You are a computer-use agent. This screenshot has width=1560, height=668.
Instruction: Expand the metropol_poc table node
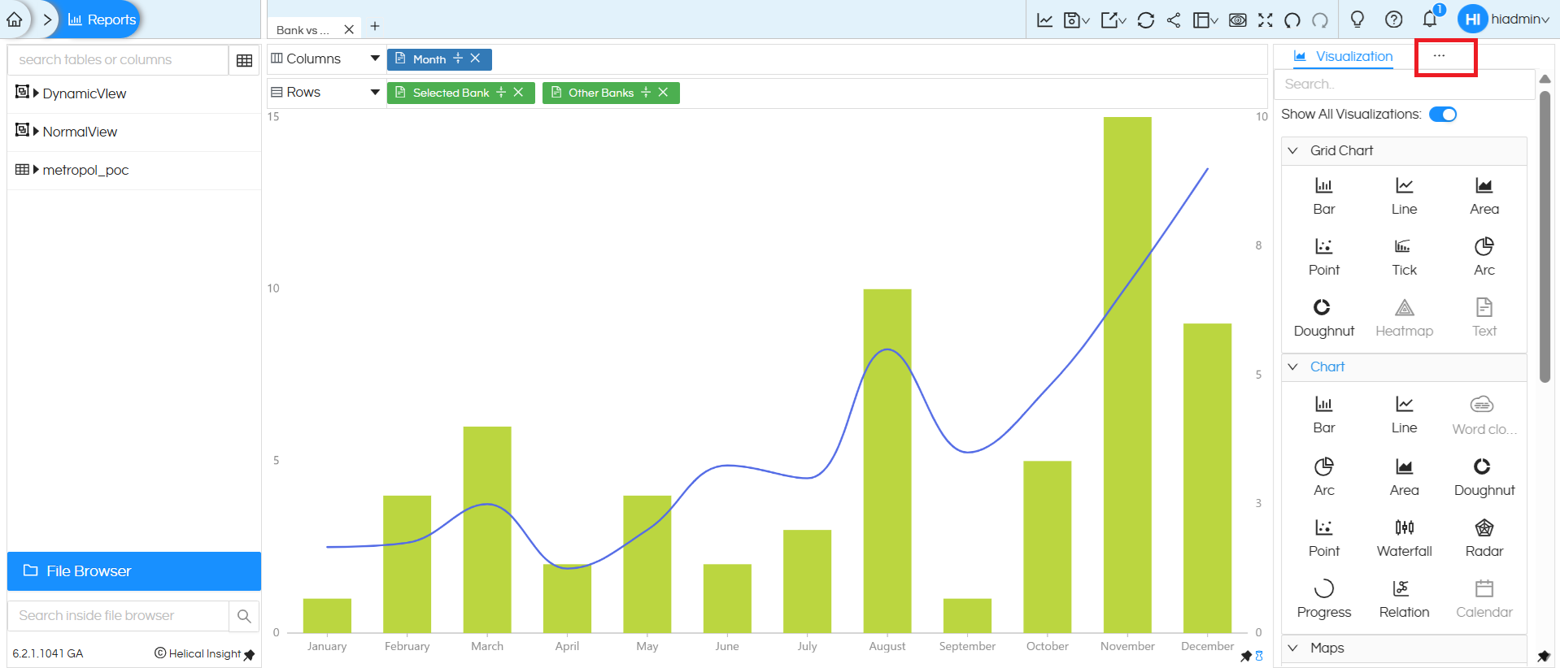pyautogui.click(x=36, y=170)
